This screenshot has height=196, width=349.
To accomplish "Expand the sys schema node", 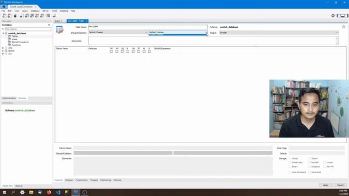I will tap(3, 54).
